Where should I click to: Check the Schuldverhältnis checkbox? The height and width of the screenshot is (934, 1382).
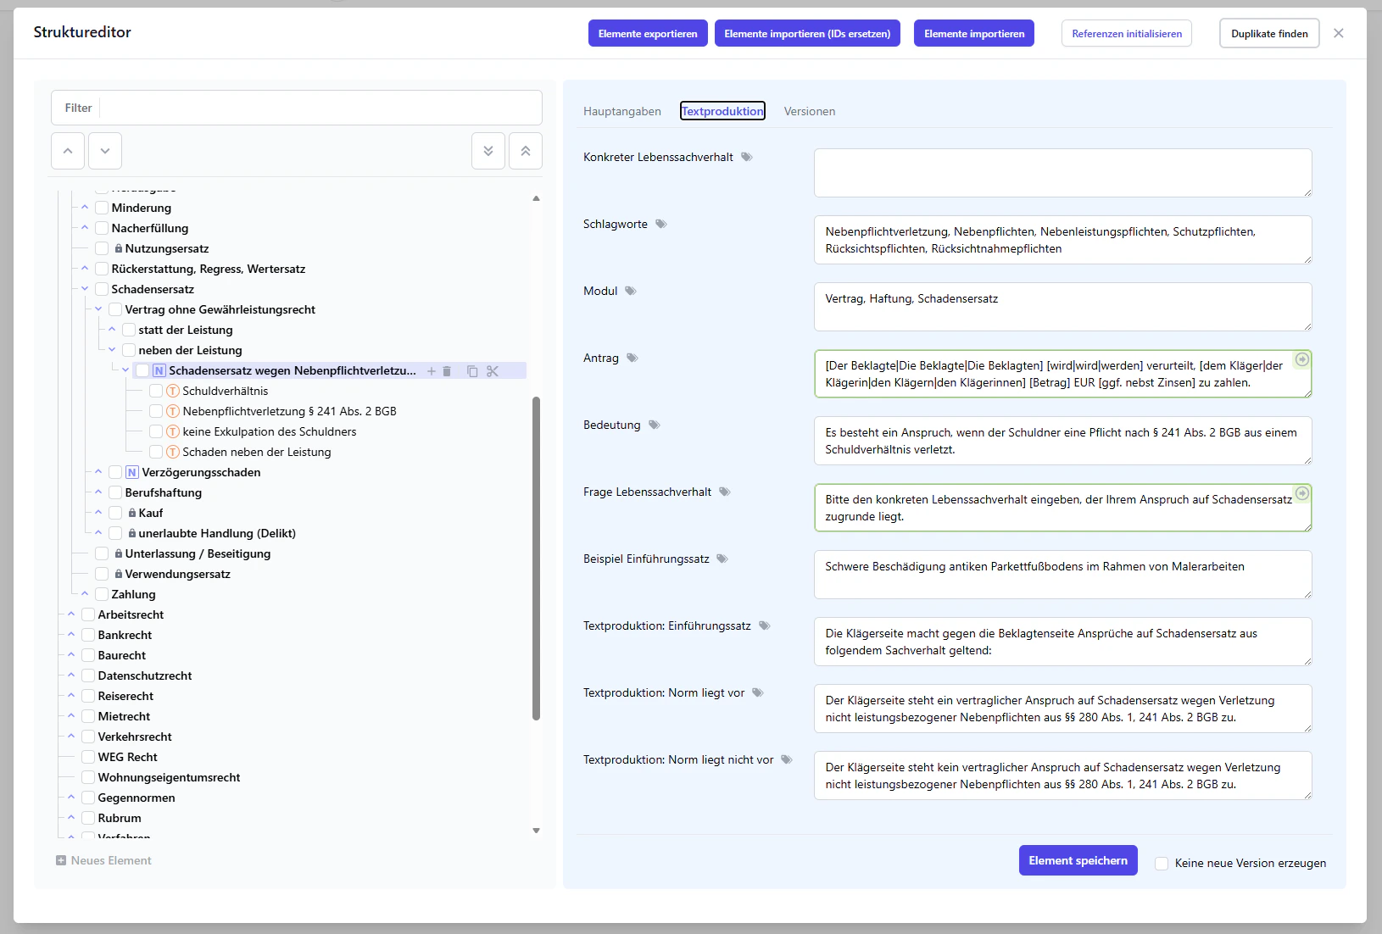(156, 391)
